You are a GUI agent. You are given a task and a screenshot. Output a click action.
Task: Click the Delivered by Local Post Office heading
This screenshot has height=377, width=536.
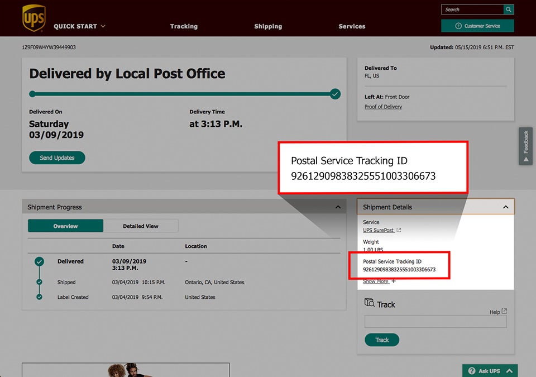127,74
